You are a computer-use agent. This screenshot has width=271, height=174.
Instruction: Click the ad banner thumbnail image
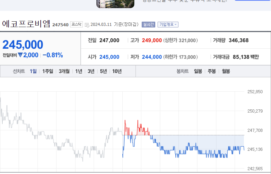coord(115,4)
